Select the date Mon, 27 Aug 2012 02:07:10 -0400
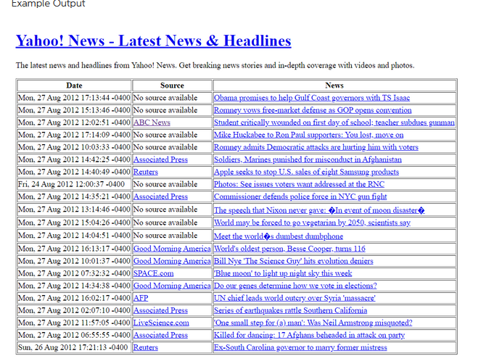 (x=74, y=310)
